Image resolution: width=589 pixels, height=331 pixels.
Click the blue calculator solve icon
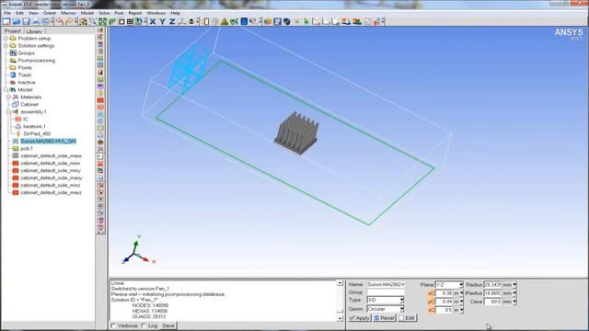point(244,22)
